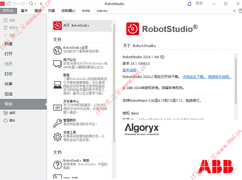This screenshot has width=242, height=180.
Task: Click 保存 in the file menu
Action: (9, 20)
